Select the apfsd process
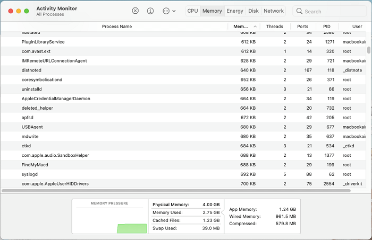 pos(183,118)
